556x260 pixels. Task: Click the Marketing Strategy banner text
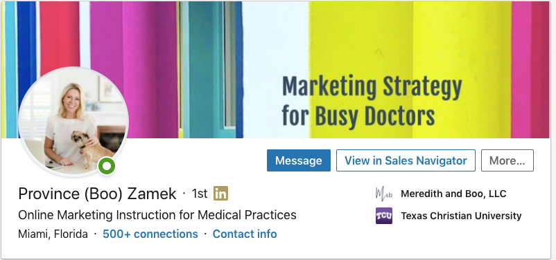pos(372,86)
